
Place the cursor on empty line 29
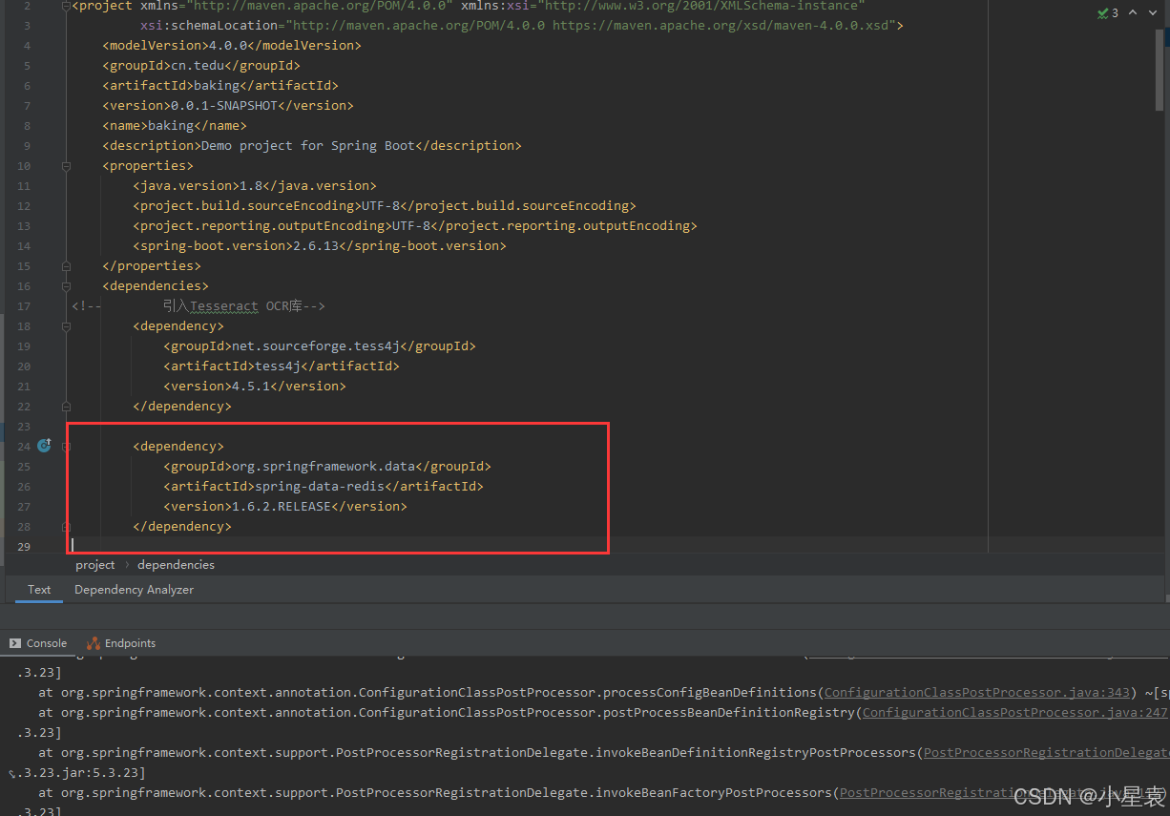(286, 546)
